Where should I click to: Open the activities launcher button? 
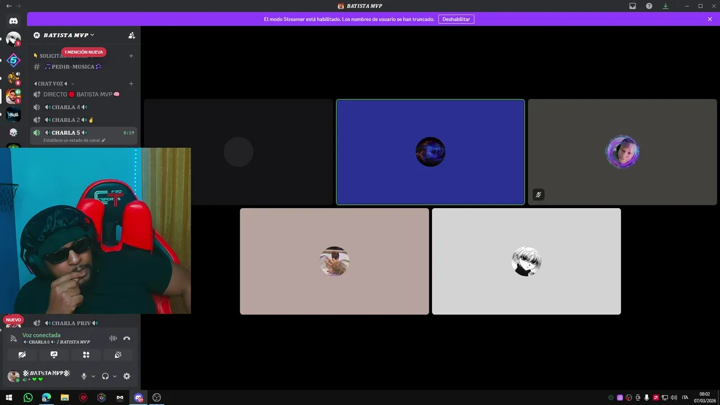pyautogui.click(x=86, y=355)
